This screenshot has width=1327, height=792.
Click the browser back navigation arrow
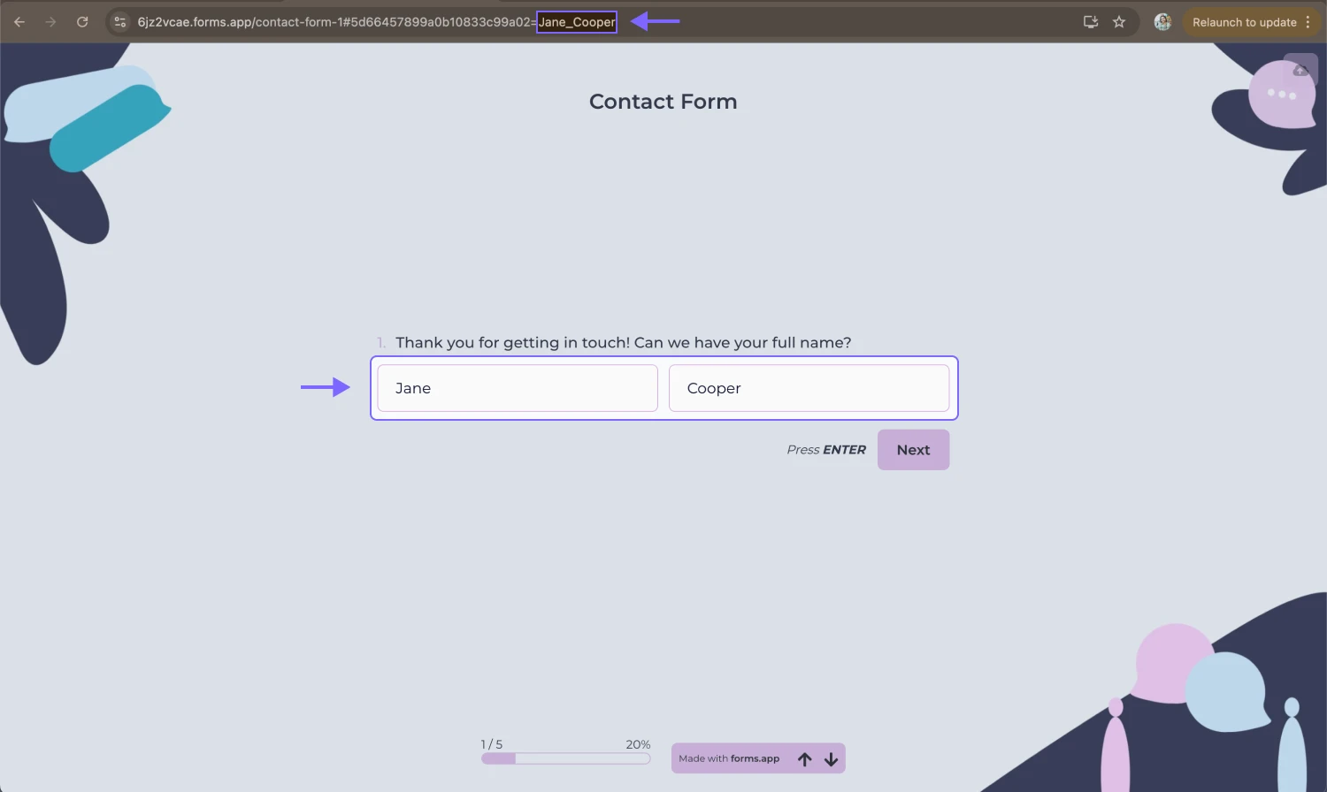pos(19,21)
